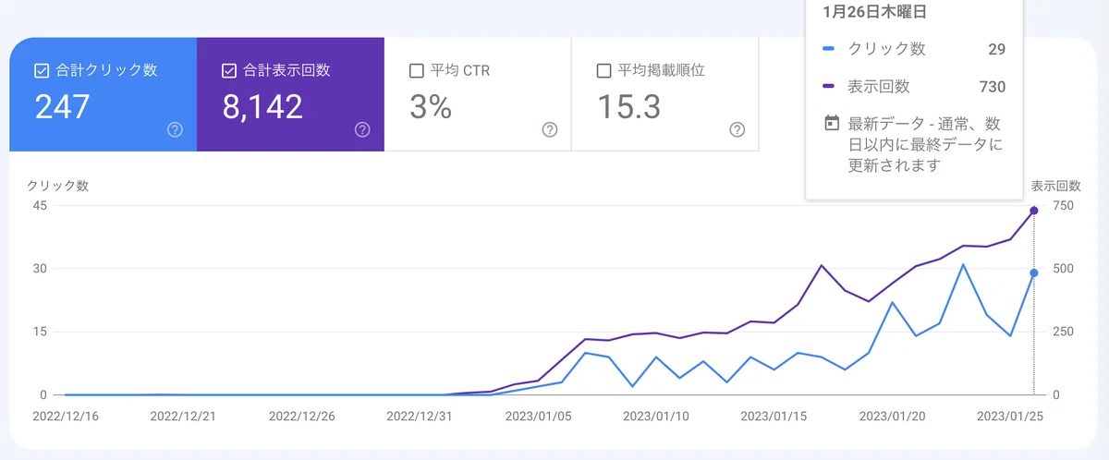Enable the 平均掲載順位 checkbox
Image resolution: width=1109 pixels, height=460 pixels.
[603, 71]
